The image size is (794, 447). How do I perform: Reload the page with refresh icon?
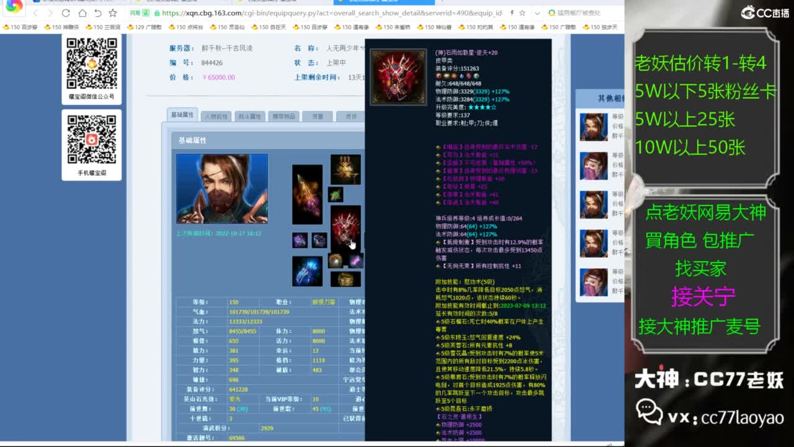[66, 13]
